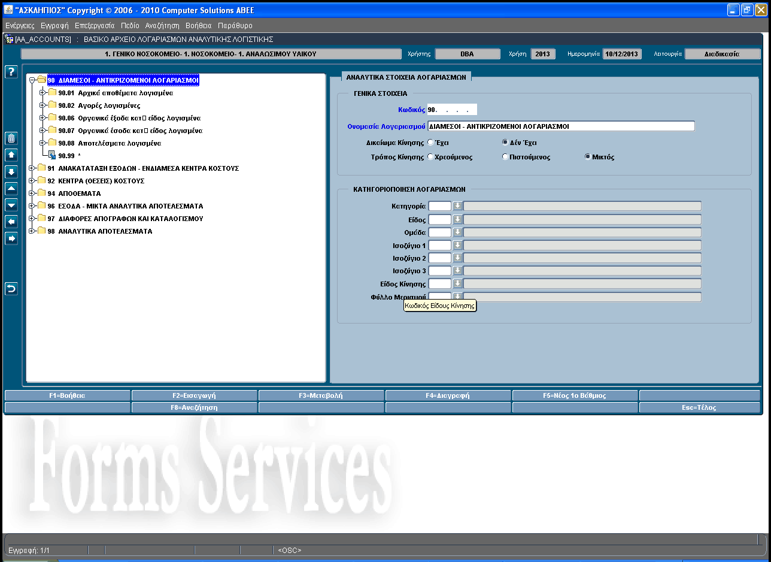Viewport: 771px width, 562px height.
Task: Click folder icon of account 94 ΑΠΟΘΕΜΑΤΑ
Action: pyautogui.click(x=41, y=193)
